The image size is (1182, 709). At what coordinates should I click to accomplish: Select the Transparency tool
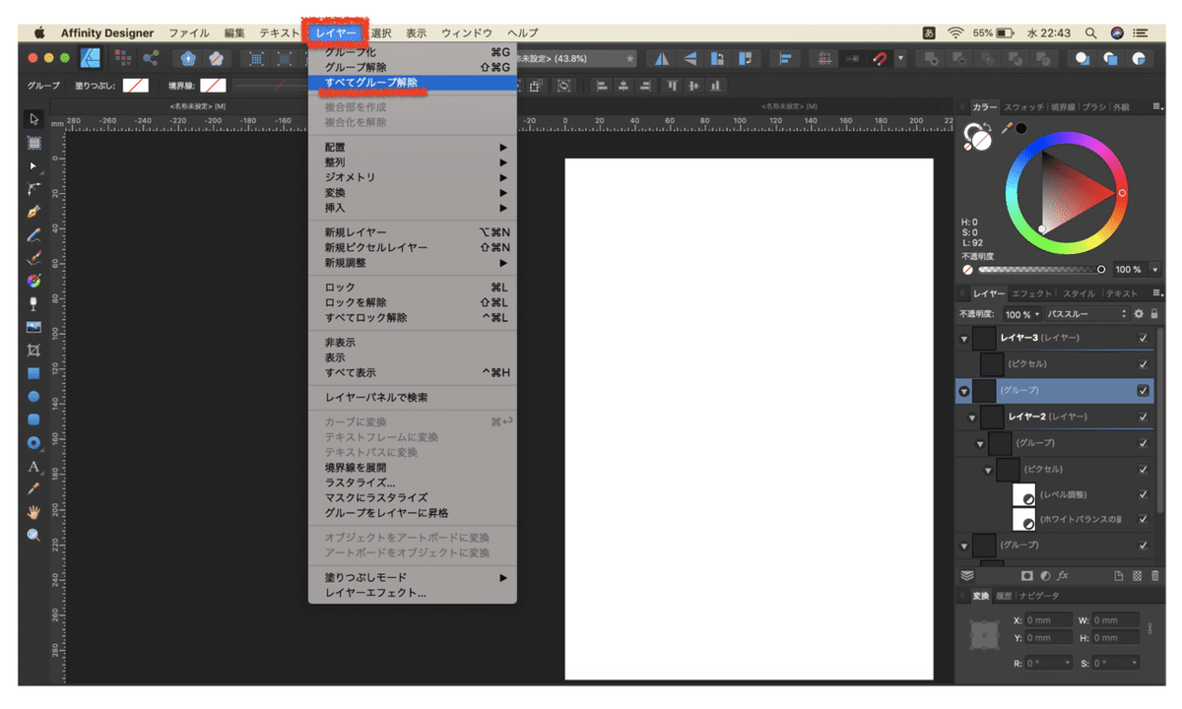pyautogui.click(x=33, y=304)
